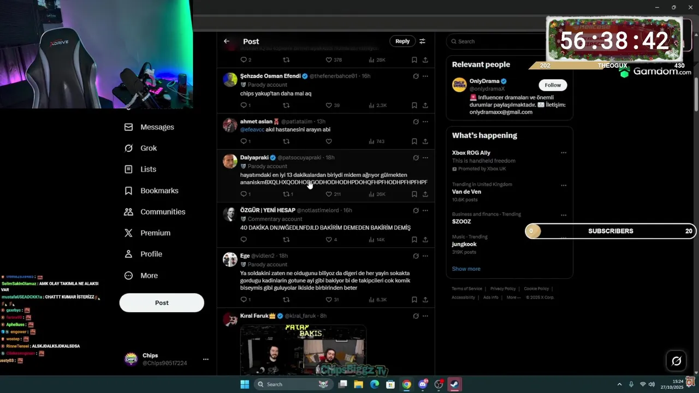The height and width of the screenshot is (393, 699).
Task: Open the $ZOOZ trending topic
Action: (x=461, y=222)
